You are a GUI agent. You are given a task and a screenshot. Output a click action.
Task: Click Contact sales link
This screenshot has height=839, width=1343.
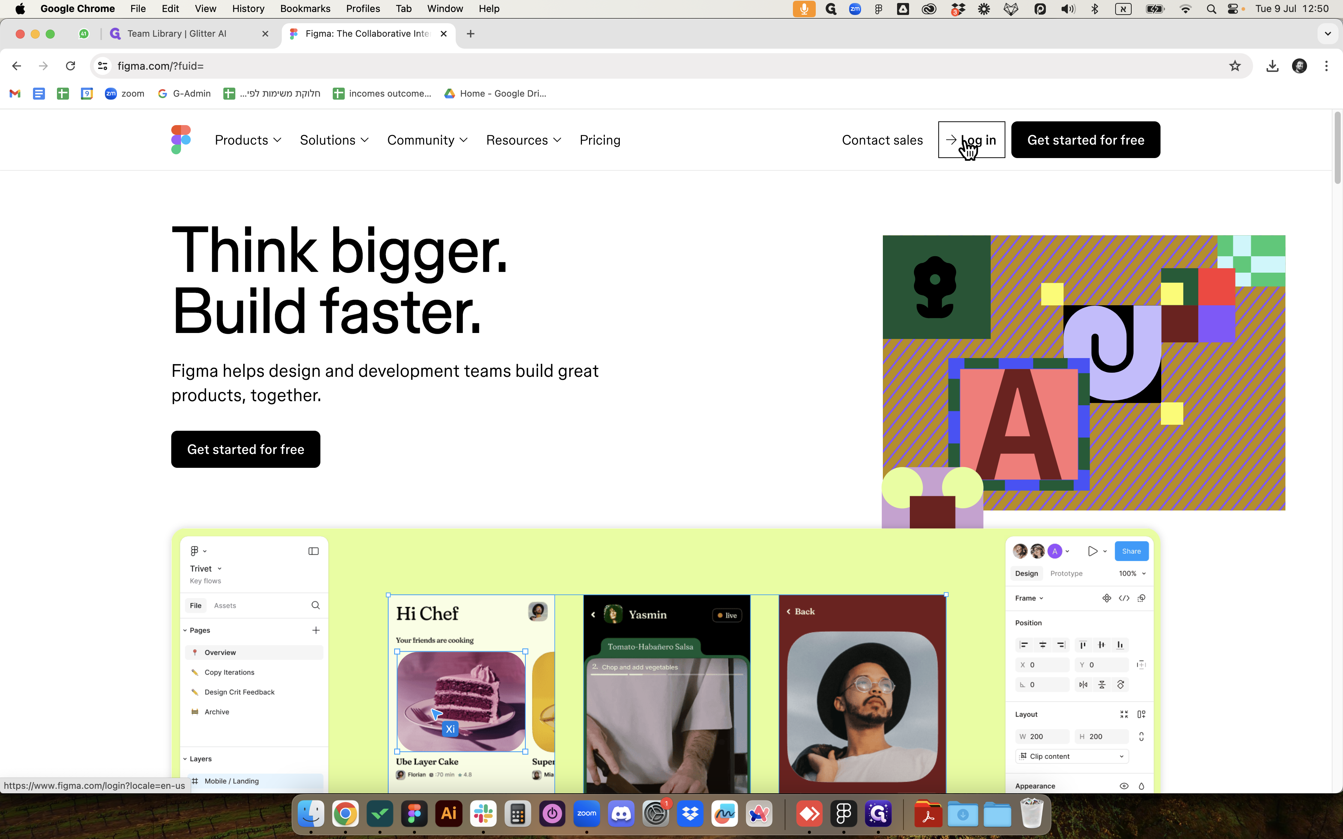pyautogui.click(x=882, y=140)
